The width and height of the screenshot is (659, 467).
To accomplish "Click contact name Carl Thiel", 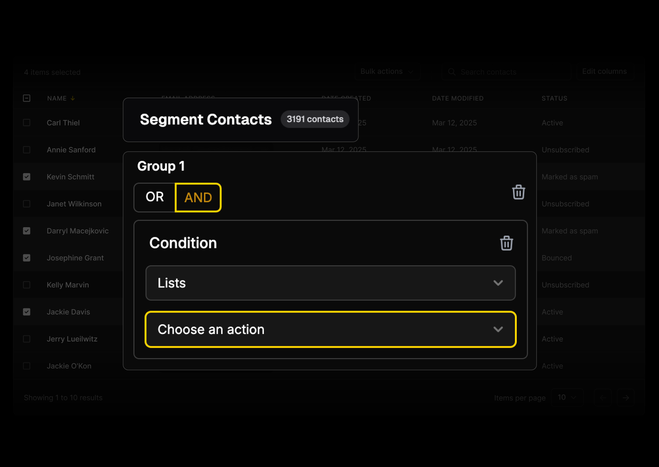I will pos(63,123).
